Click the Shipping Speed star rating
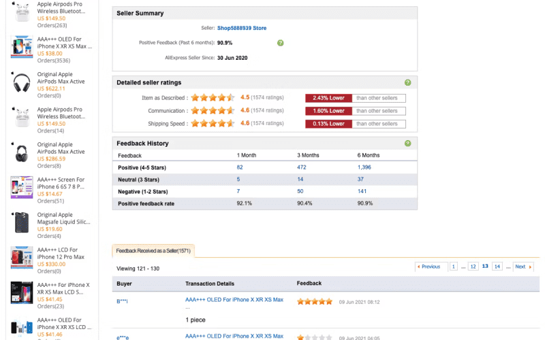Image resolution: width=545 pixels, height=340 pixels. click(213, 123)
